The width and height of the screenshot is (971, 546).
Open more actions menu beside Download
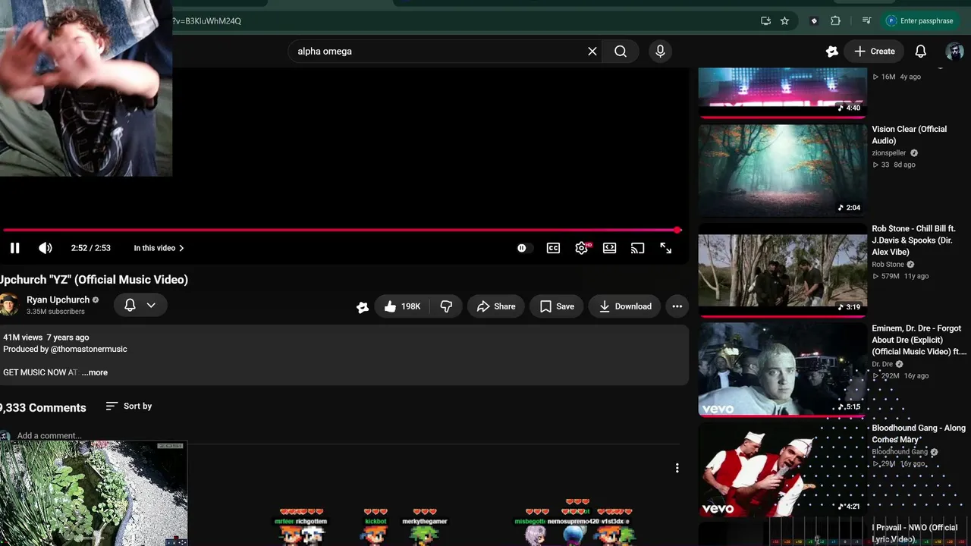(x=677, y=306)
